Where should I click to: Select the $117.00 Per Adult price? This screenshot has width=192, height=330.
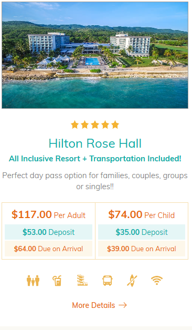point(49,214)
